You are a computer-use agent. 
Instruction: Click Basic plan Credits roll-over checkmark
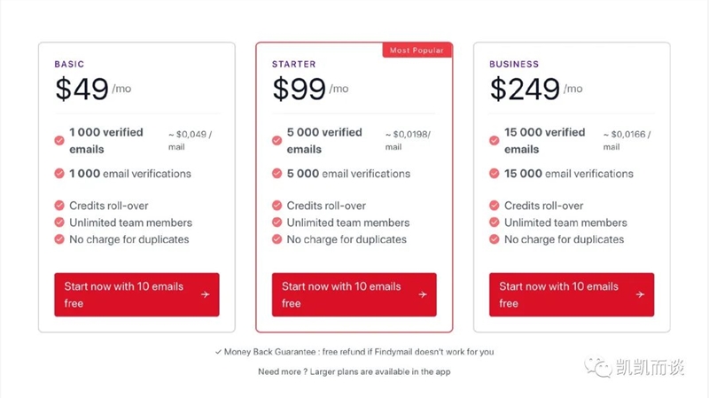click(59, 206)
